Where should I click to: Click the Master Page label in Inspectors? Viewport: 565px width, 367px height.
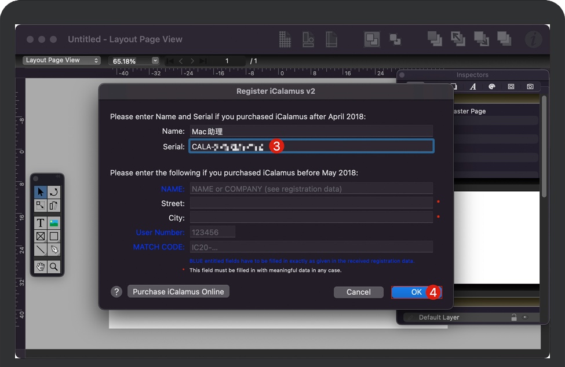[469, 111]
